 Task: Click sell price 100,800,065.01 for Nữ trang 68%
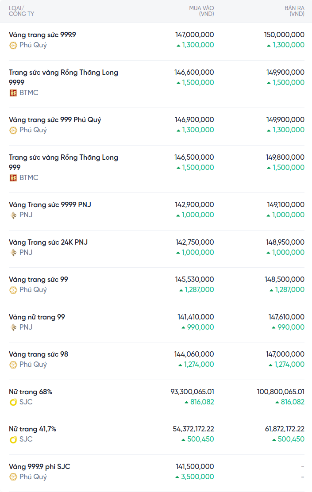(281, 392)
